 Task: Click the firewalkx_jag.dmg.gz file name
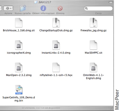click(94, 30)
